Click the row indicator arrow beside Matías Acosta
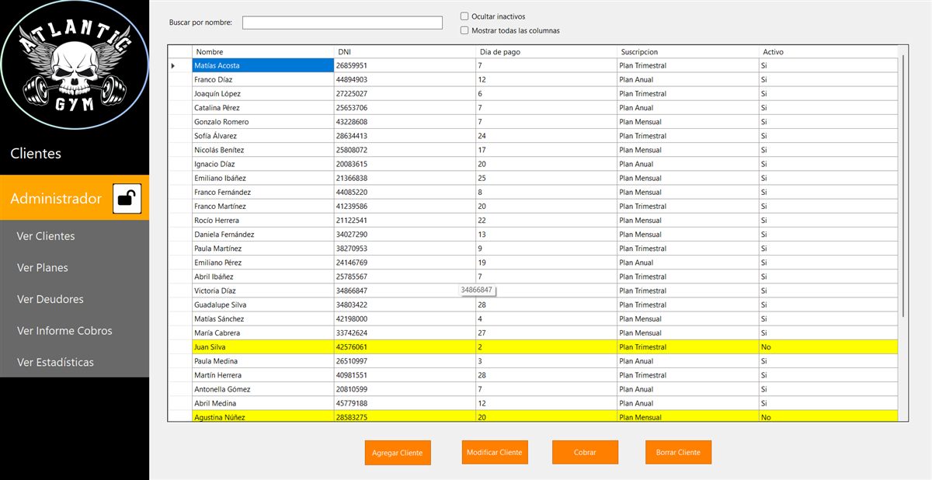Viewport: 932px width, 480px height. 173,66
